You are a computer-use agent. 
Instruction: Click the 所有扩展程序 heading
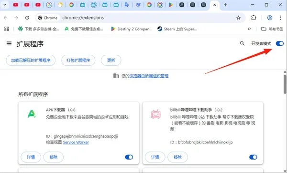(x=33, y=94)
